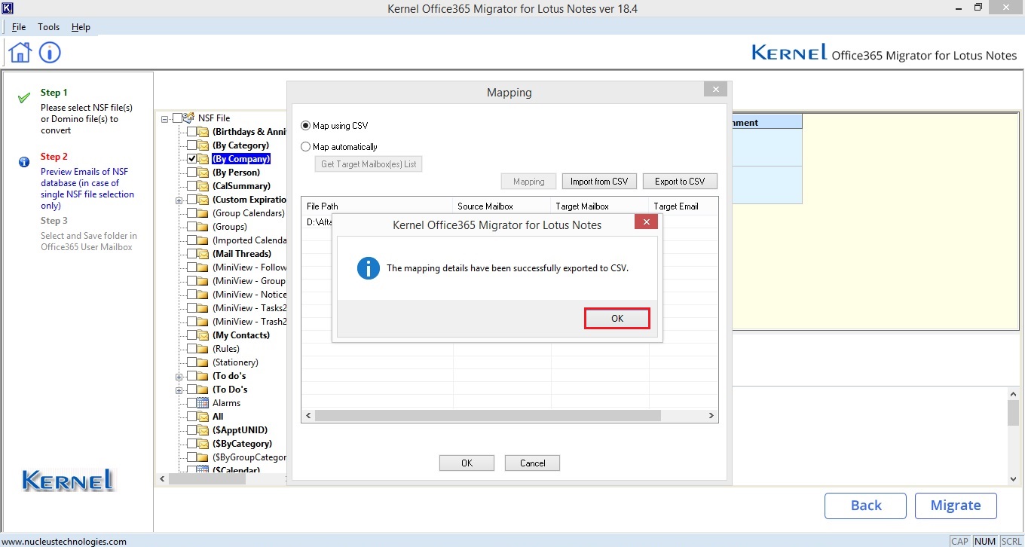
Task: Check the (By Category) folder checkbox
Action: (x=191, y=145)
